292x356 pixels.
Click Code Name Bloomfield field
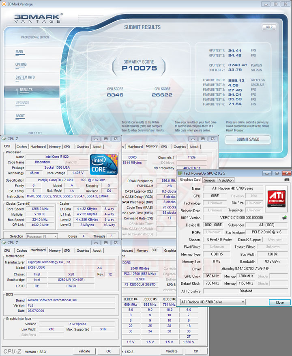(42, 162)
